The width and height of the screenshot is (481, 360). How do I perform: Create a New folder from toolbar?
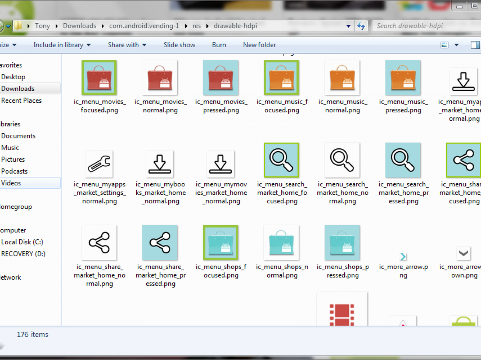click(259, 45)
